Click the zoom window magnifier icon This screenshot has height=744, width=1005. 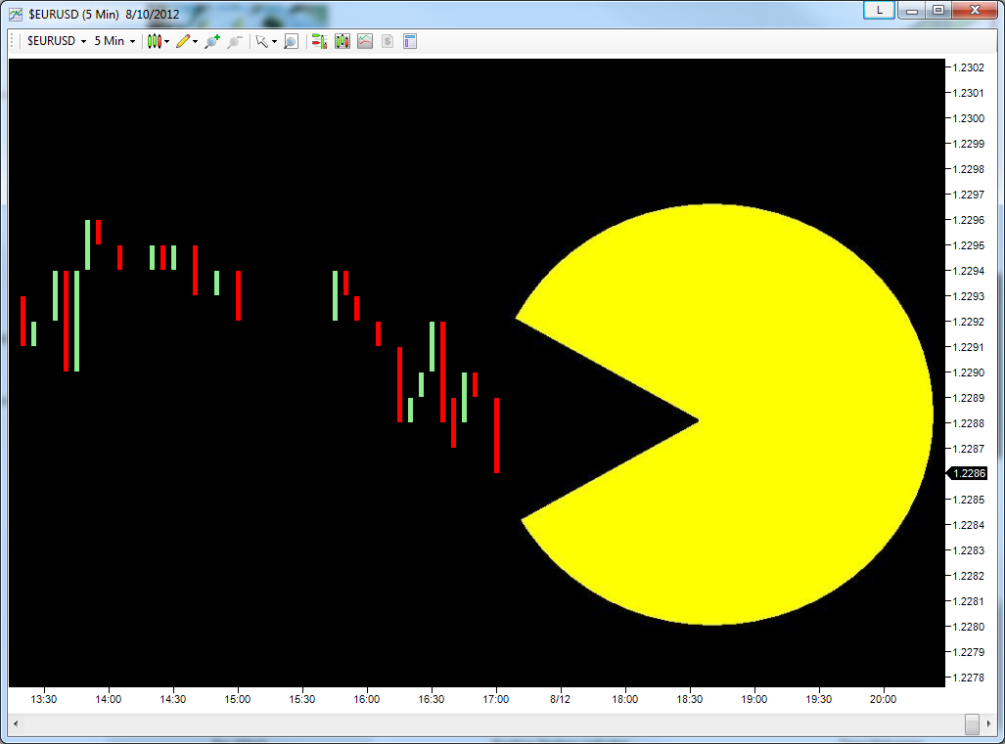[x=291, y=42]
